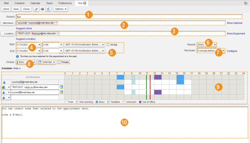
Task: Click the All Attendees scheduler row label
Action: [33, 77]
